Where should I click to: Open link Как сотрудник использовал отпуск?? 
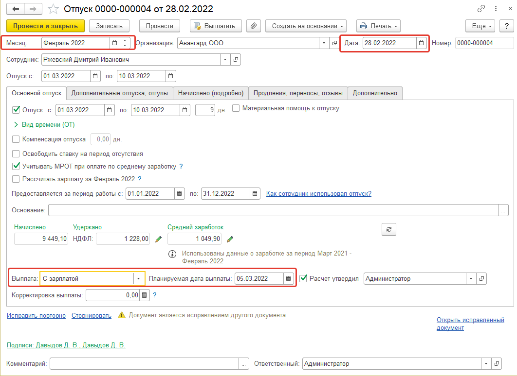[319, 193]
